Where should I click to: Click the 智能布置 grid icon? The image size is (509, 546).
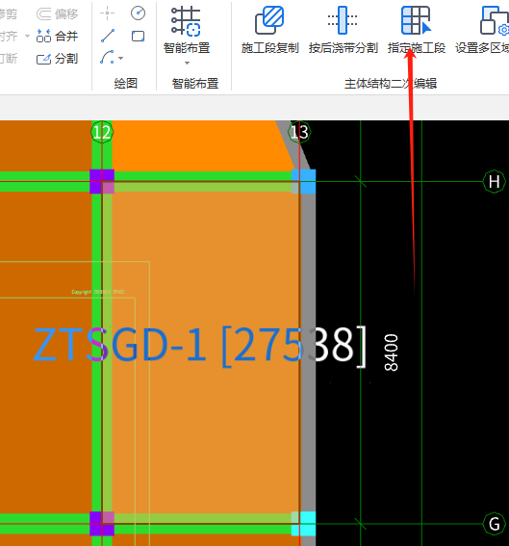coord(186,21)
